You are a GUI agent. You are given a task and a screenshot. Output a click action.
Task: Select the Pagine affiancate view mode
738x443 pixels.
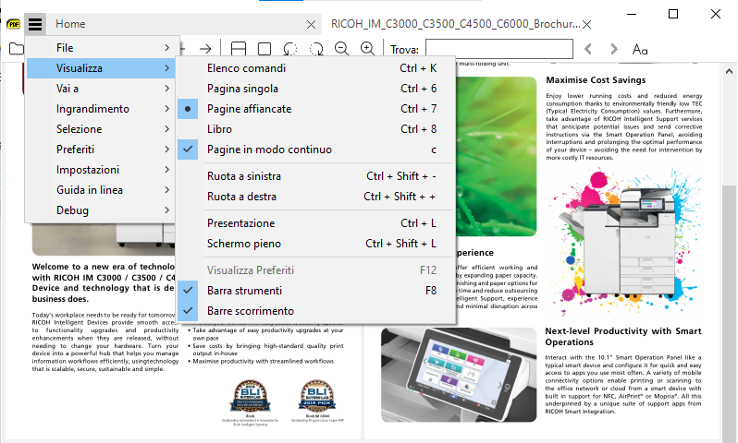click(x=315, y=109)
